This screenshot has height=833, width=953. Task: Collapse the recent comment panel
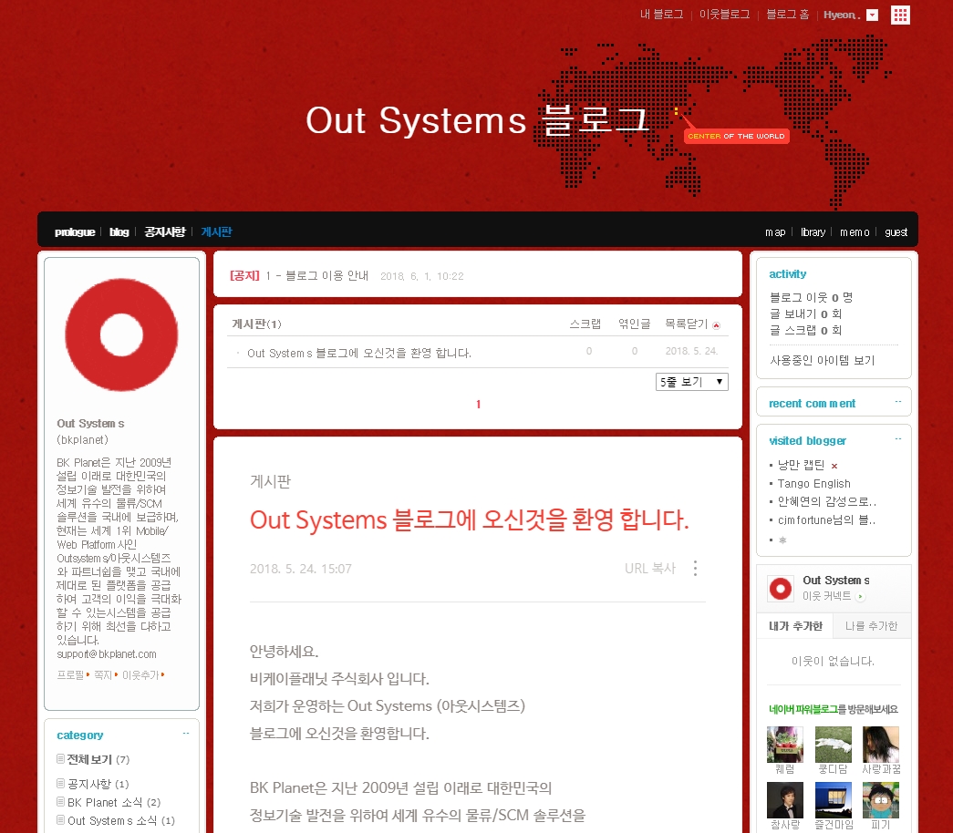(898, 402)
